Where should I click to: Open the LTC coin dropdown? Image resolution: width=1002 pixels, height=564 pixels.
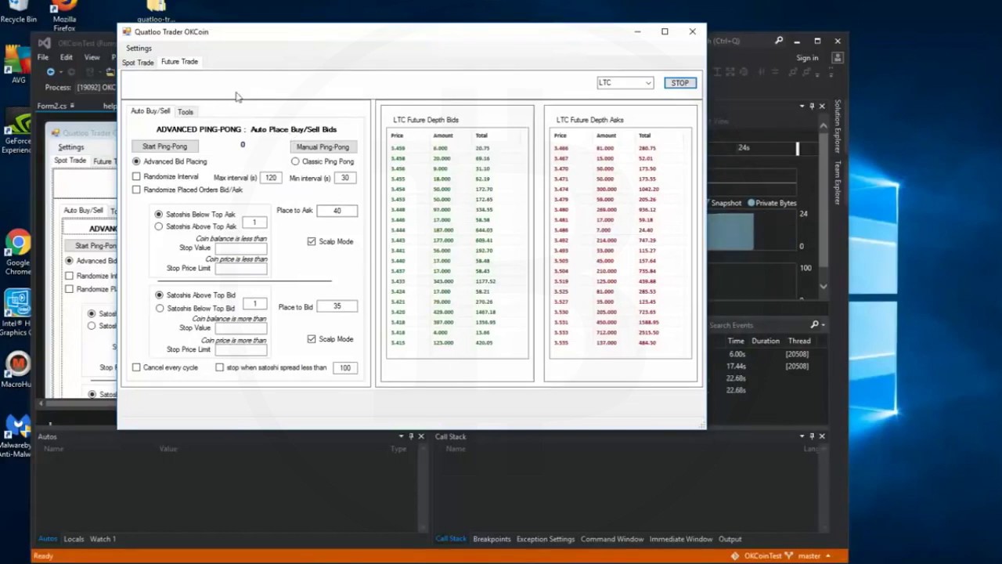(x=625, y=83)
